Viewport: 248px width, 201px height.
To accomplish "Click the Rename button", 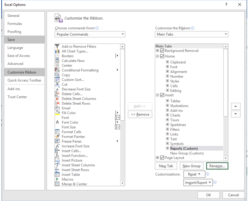I will click(x=217, y=166).
